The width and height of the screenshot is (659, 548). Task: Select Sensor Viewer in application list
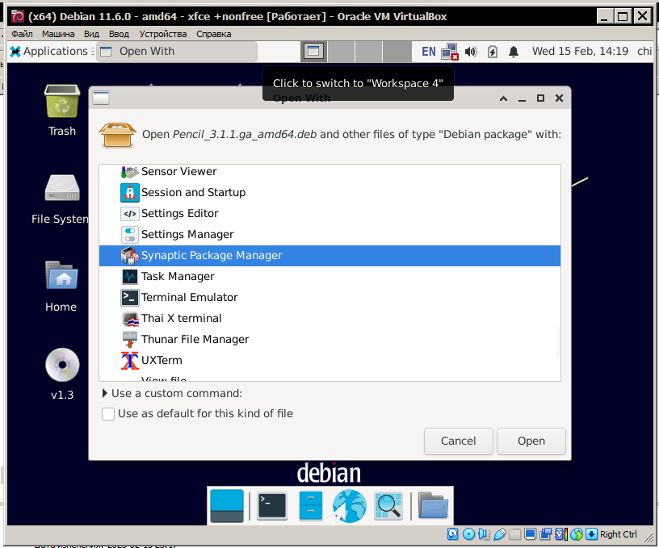(x=330, y=172)
